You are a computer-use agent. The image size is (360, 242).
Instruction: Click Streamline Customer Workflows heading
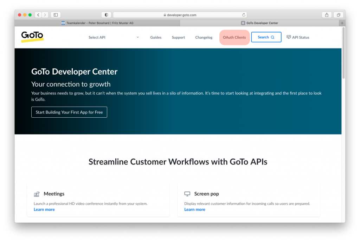pos(178,162)
